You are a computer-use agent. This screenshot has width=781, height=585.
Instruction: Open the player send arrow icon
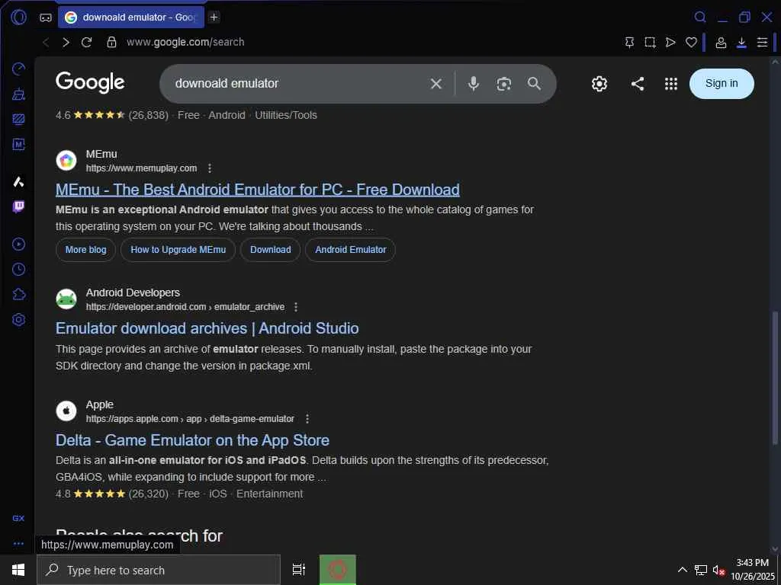pyautogui.click(x=670, y=43)
